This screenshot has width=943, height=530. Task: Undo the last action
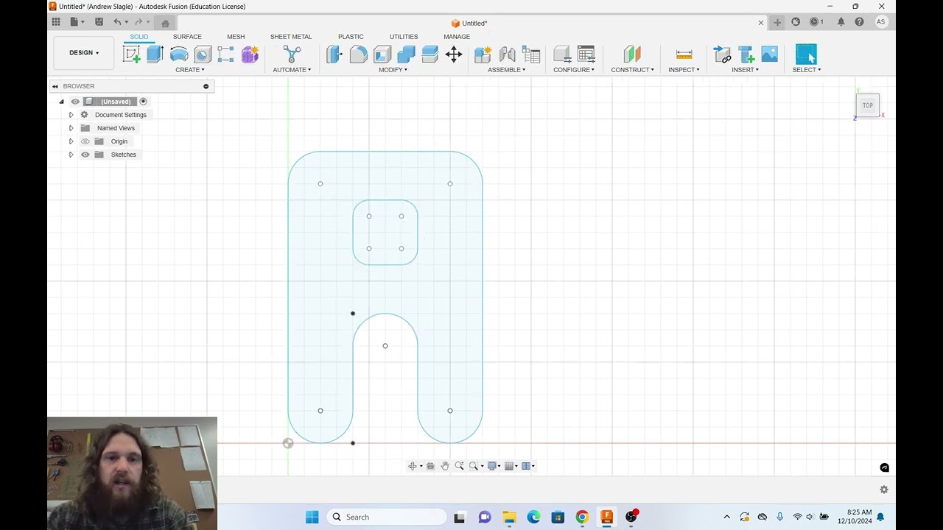coord(117,22)
